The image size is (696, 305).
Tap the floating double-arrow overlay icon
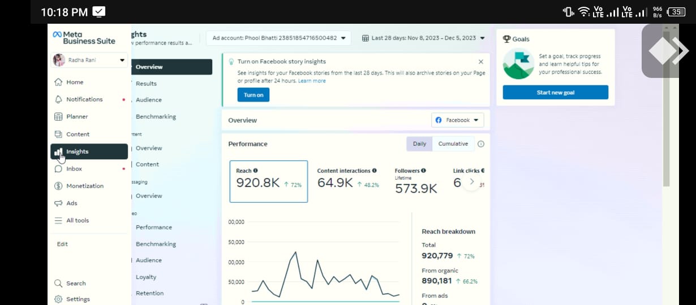pos(669,51)
